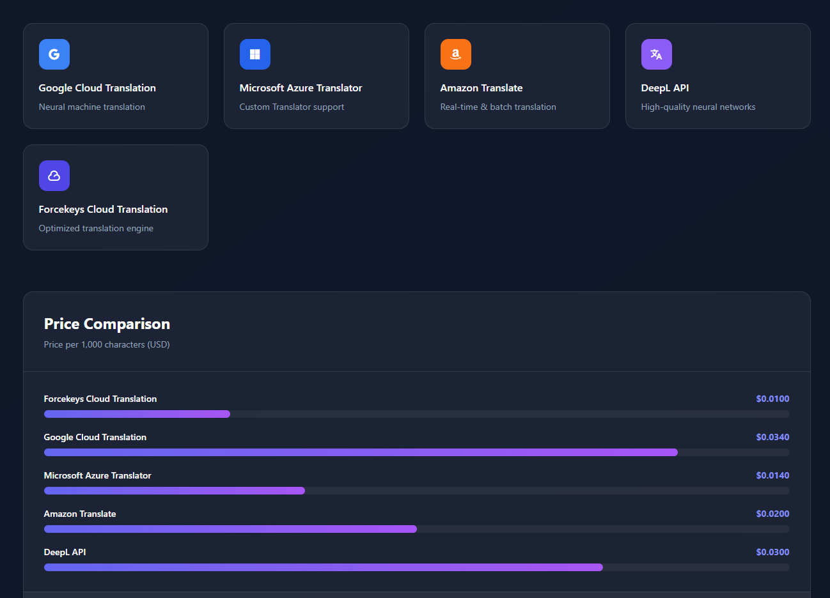
Task: Open the Microsoft Azure Translator card title
Action: [301, 88]
